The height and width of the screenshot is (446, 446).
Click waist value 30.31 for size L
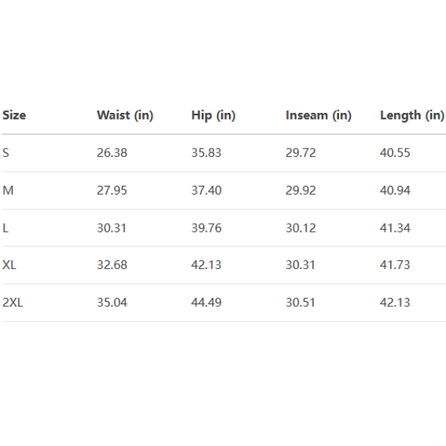coord(111,228)
